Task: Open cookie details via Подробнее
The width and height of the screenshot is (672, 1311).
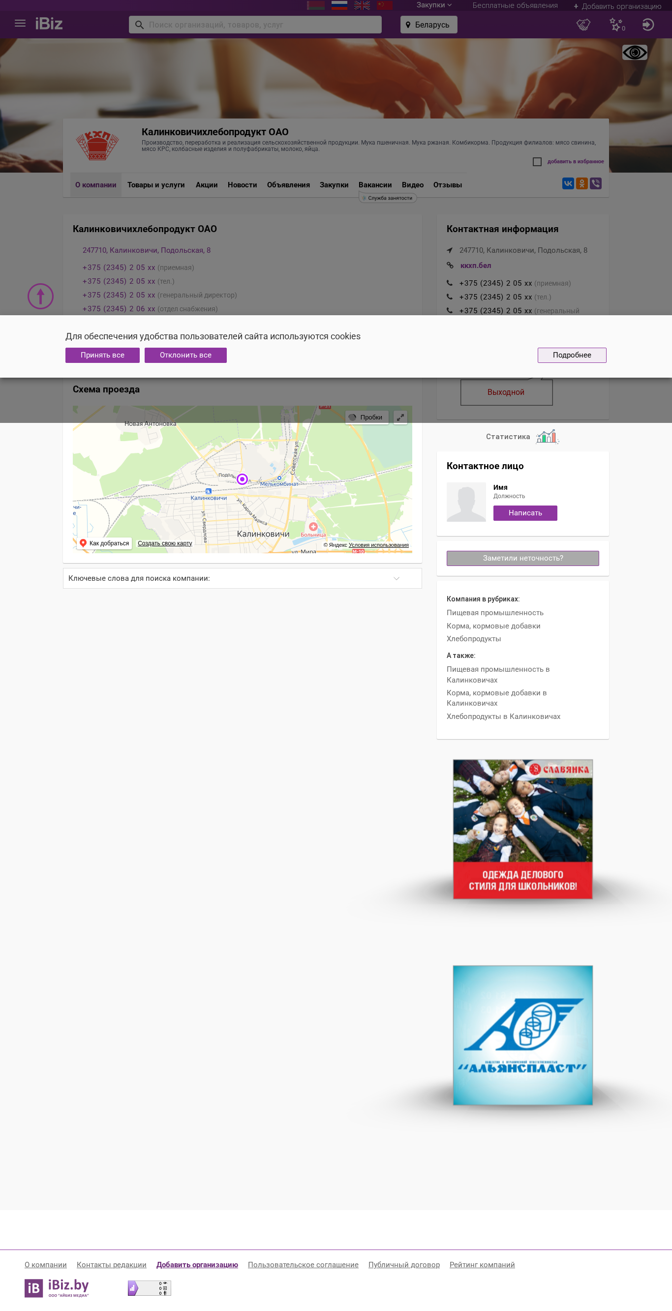Action: tap(572, 355)
